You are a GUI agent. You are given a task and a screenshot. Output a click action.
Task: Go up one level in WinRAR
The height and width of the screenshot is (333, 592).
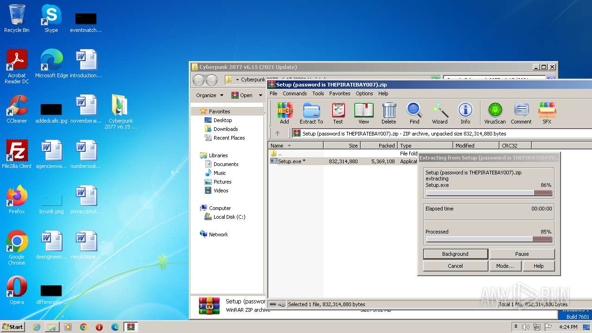[x=277, y=133]
